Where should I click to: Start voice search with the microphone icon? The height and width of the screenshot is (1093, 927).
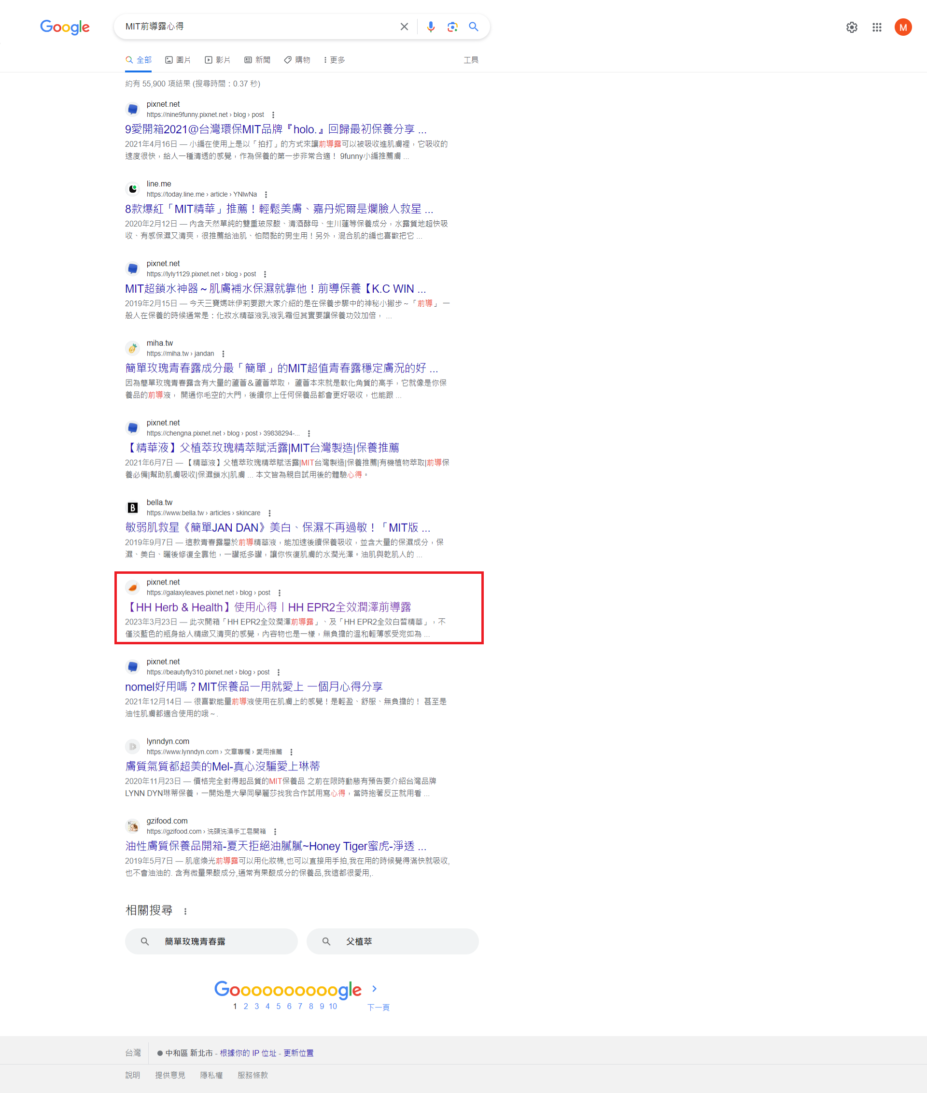pos(430,27)
